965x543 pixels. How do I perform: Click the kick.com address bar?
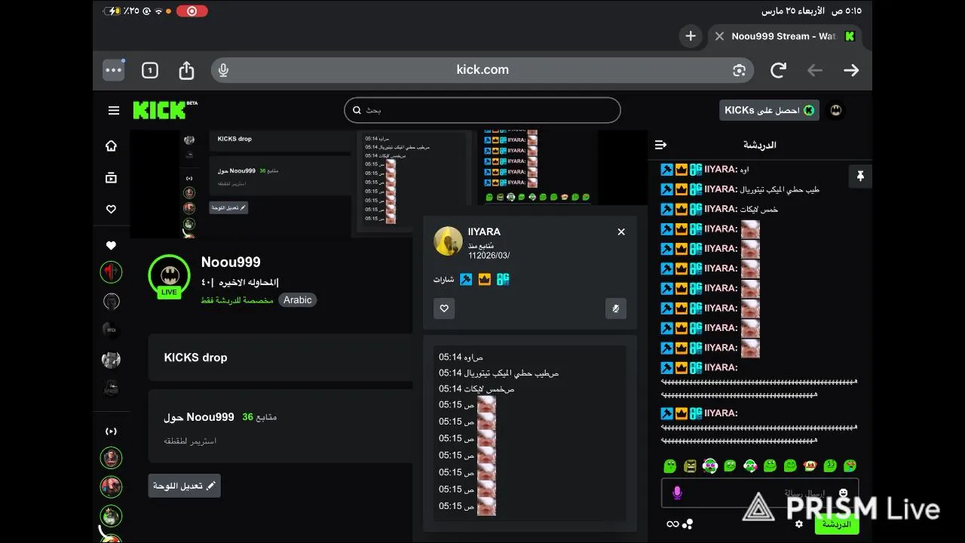coord(482,70)
